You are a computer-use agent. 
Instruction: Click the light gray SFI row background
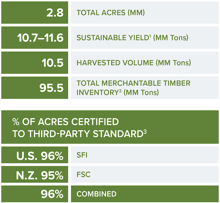click(145, 155)
